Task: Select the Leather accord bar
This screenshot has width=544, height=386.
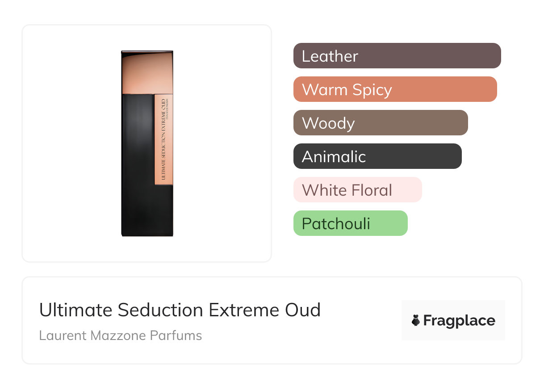Action: click(x=397, y=56)
